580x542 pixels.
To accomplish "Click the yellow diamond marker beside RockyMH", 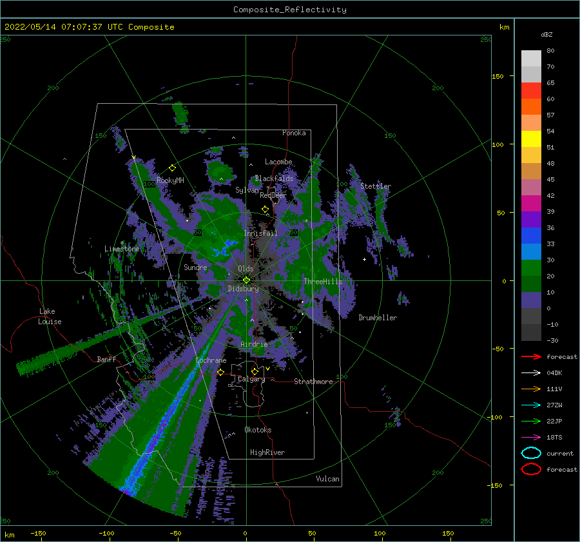I will (172, 168).
